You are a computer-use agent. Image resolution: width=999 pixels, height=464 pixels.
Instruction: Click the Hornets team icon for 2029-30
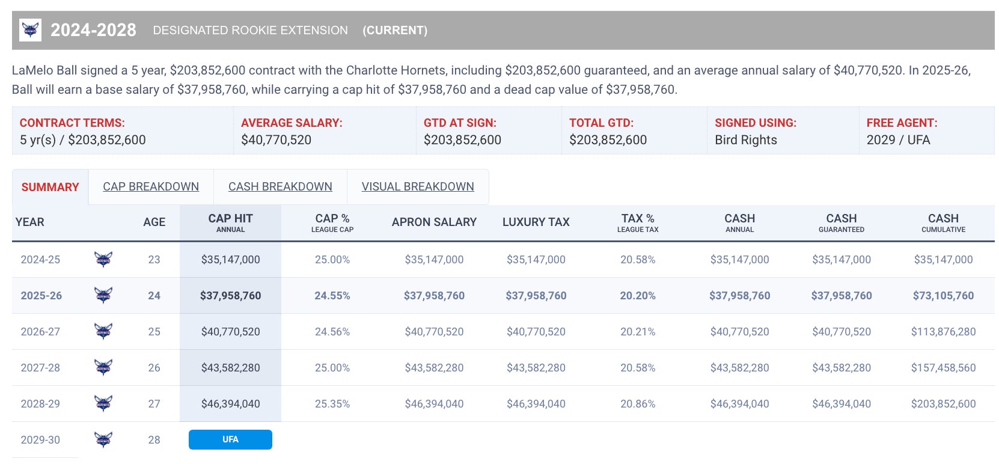[103, 440]
